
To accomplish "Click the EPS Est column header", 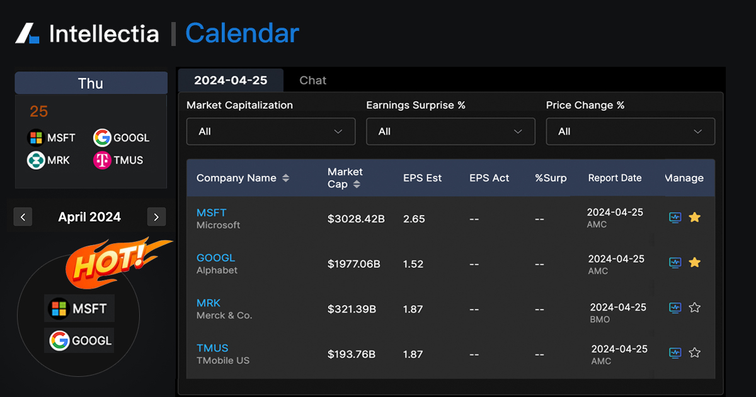I will 422,178.
